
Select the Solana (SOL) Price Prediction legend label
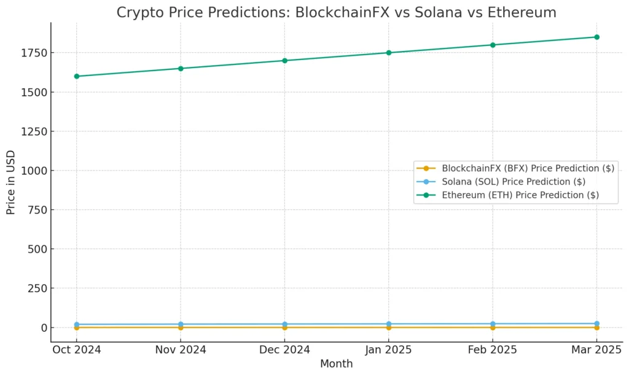514,182
